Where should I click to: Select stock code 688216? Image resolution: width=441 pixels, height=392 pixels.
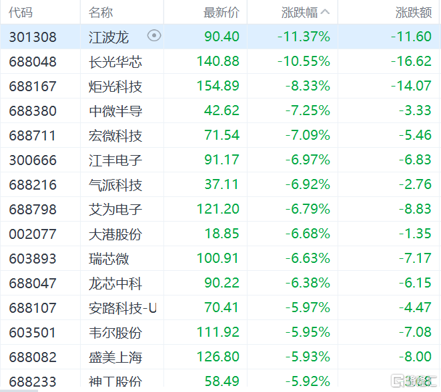33,185
